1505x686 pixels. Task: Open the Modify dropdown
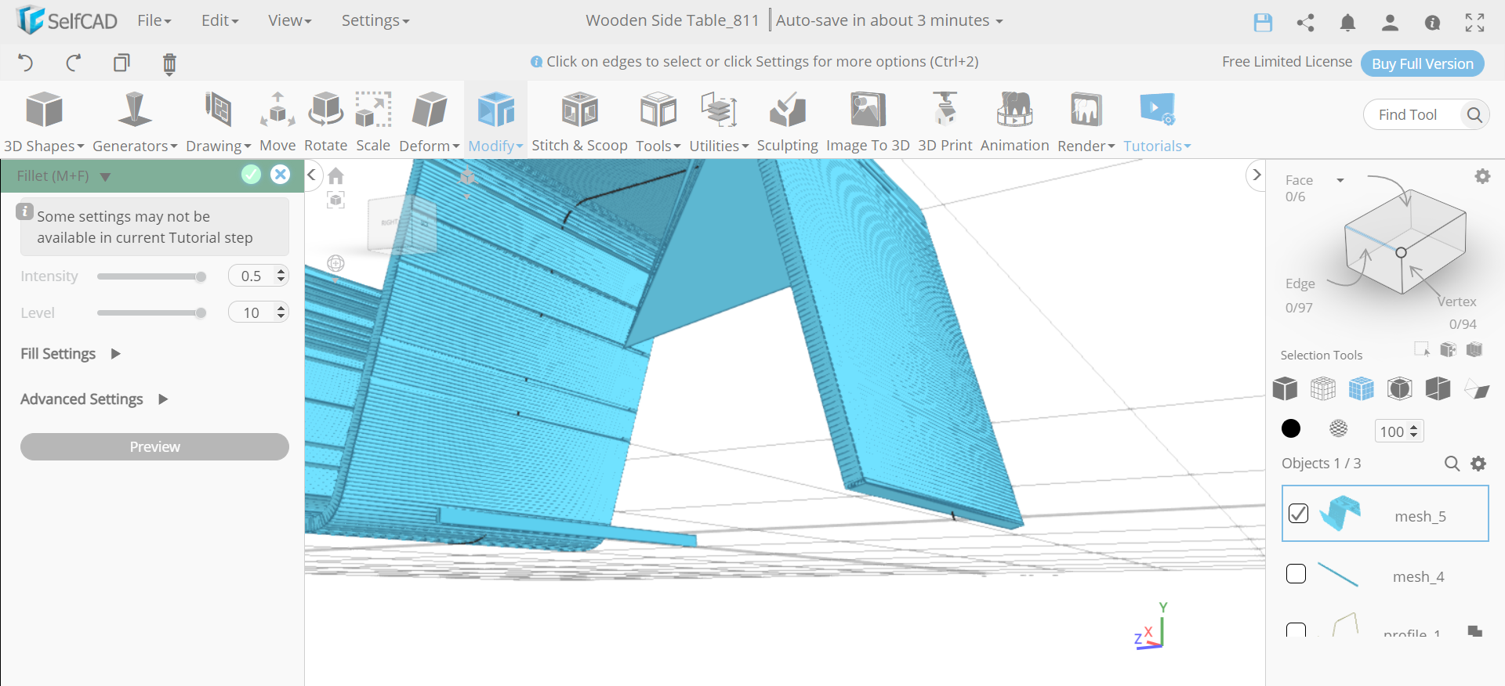click(495, 121)
